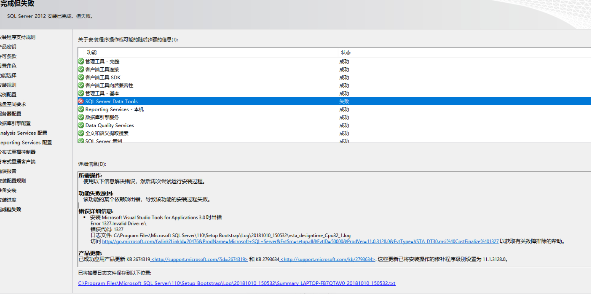Viewport: 591px width, 294px height.
Task: Go to the 分布式重播客户端 step in sidebar
Action: pos(18,162)
